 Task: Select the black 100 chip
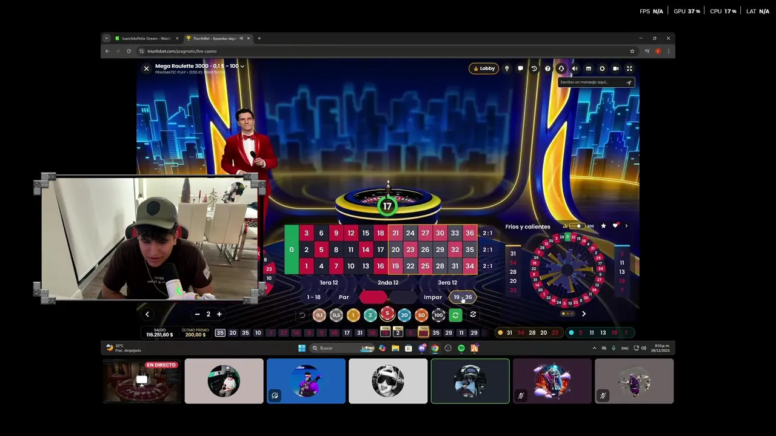click(438, 315)
